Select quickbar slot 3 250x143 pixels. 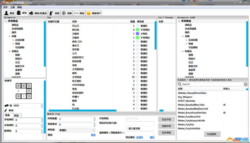(x=18, y=96)
